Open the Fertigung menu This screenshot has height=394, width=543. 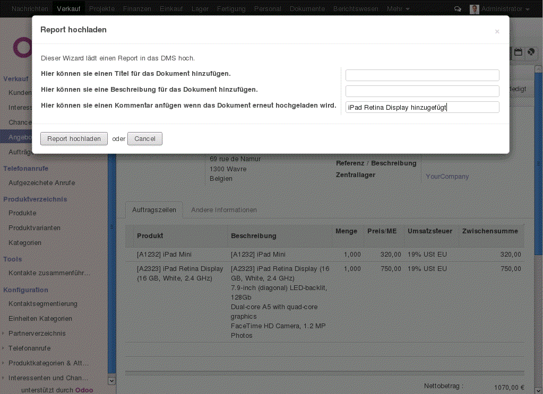pos(231,9)
